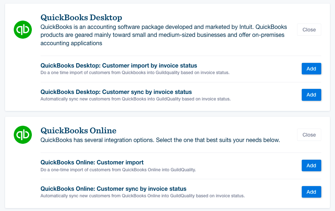Screen dimensions: 335x211
Task: Click the 'QuickBooks Online' heading
Action: 79,130
